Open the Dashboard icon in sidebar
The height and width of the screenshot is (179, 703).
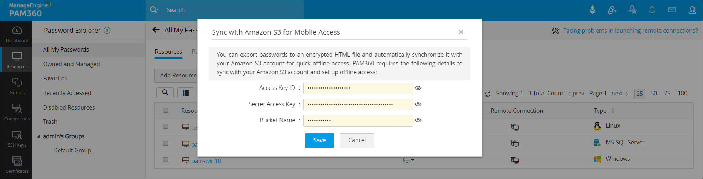17,34
